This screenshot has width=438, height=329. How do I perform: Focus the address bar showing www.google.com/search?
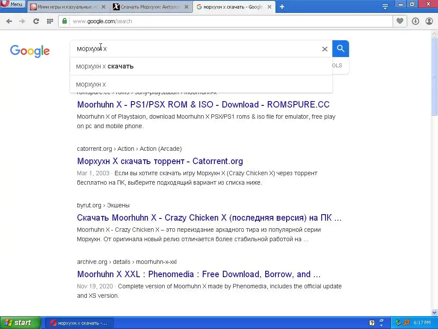226,21
